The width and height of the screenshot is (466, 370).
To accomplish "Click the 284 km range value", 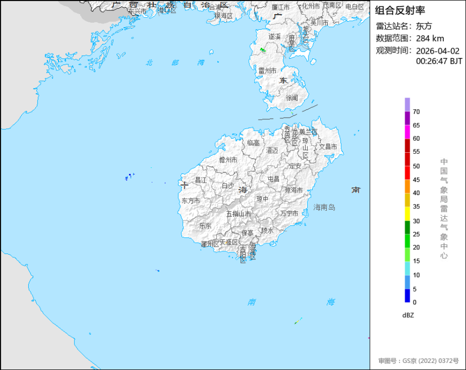I will pyautogui.click(x=430, y=38).
